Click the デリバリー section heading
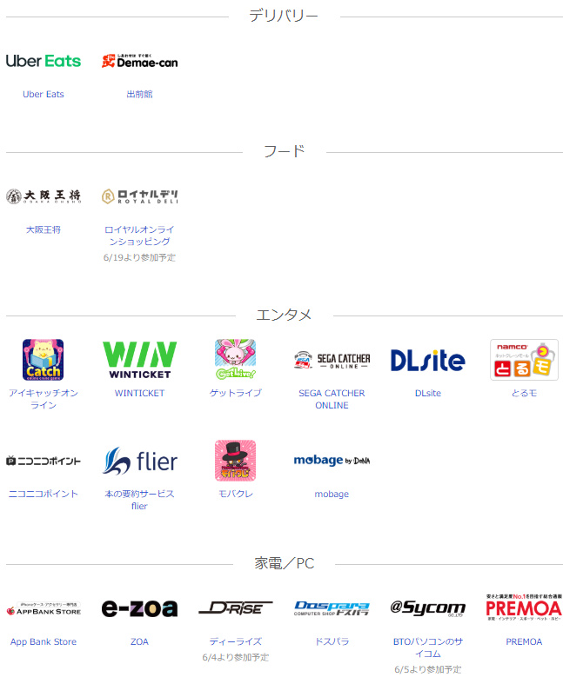This screenshot has width=563, height=684. click(x=284, y=17)
